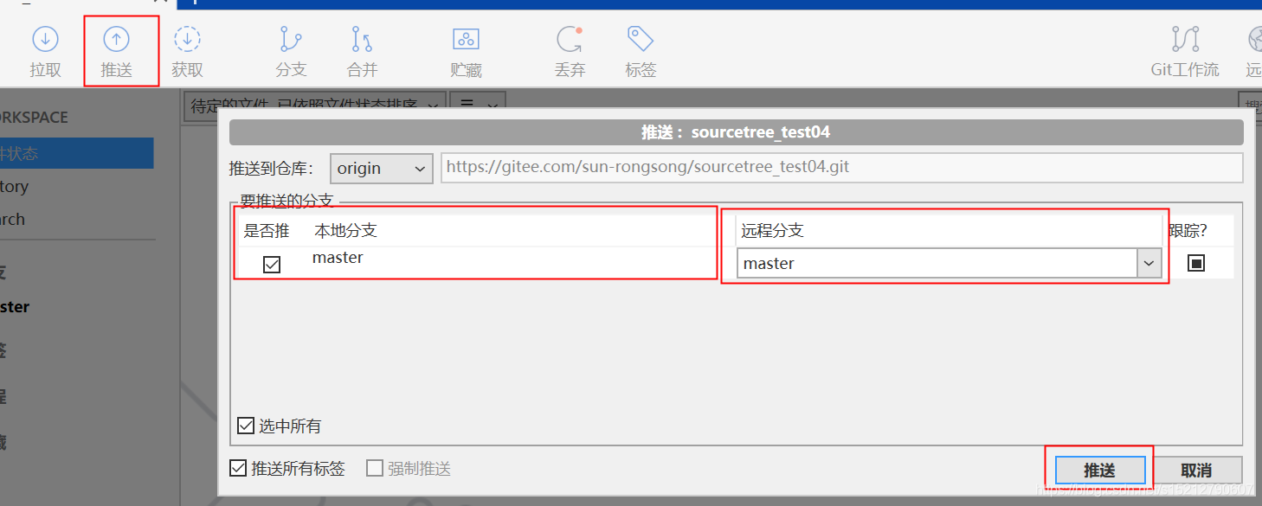
Task: Open the 标签 (Tag) tool
Action: point(641,50)
